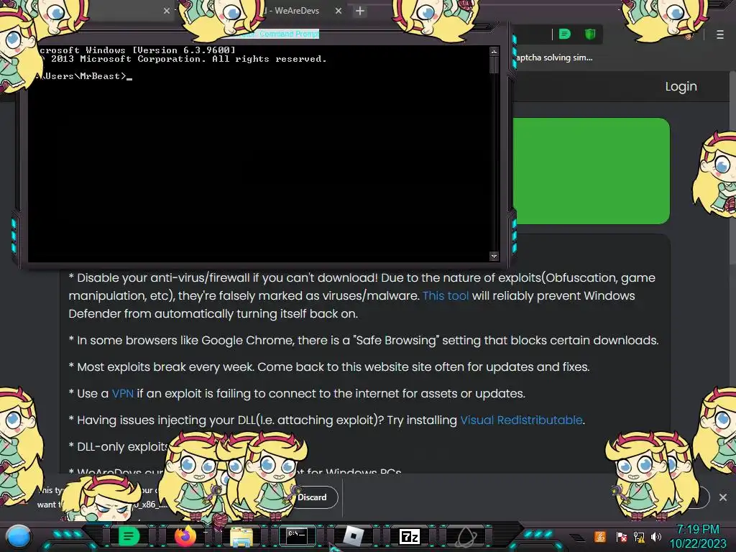Open the 'This tool' link

point(446,295)
